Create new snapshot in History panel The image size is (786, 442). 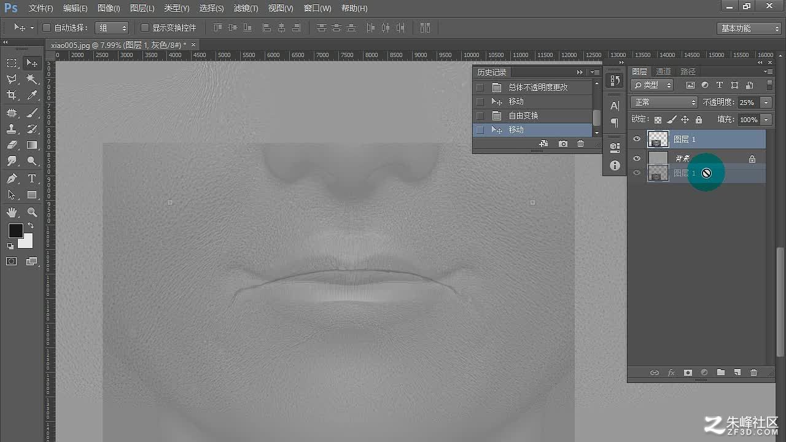563,144
